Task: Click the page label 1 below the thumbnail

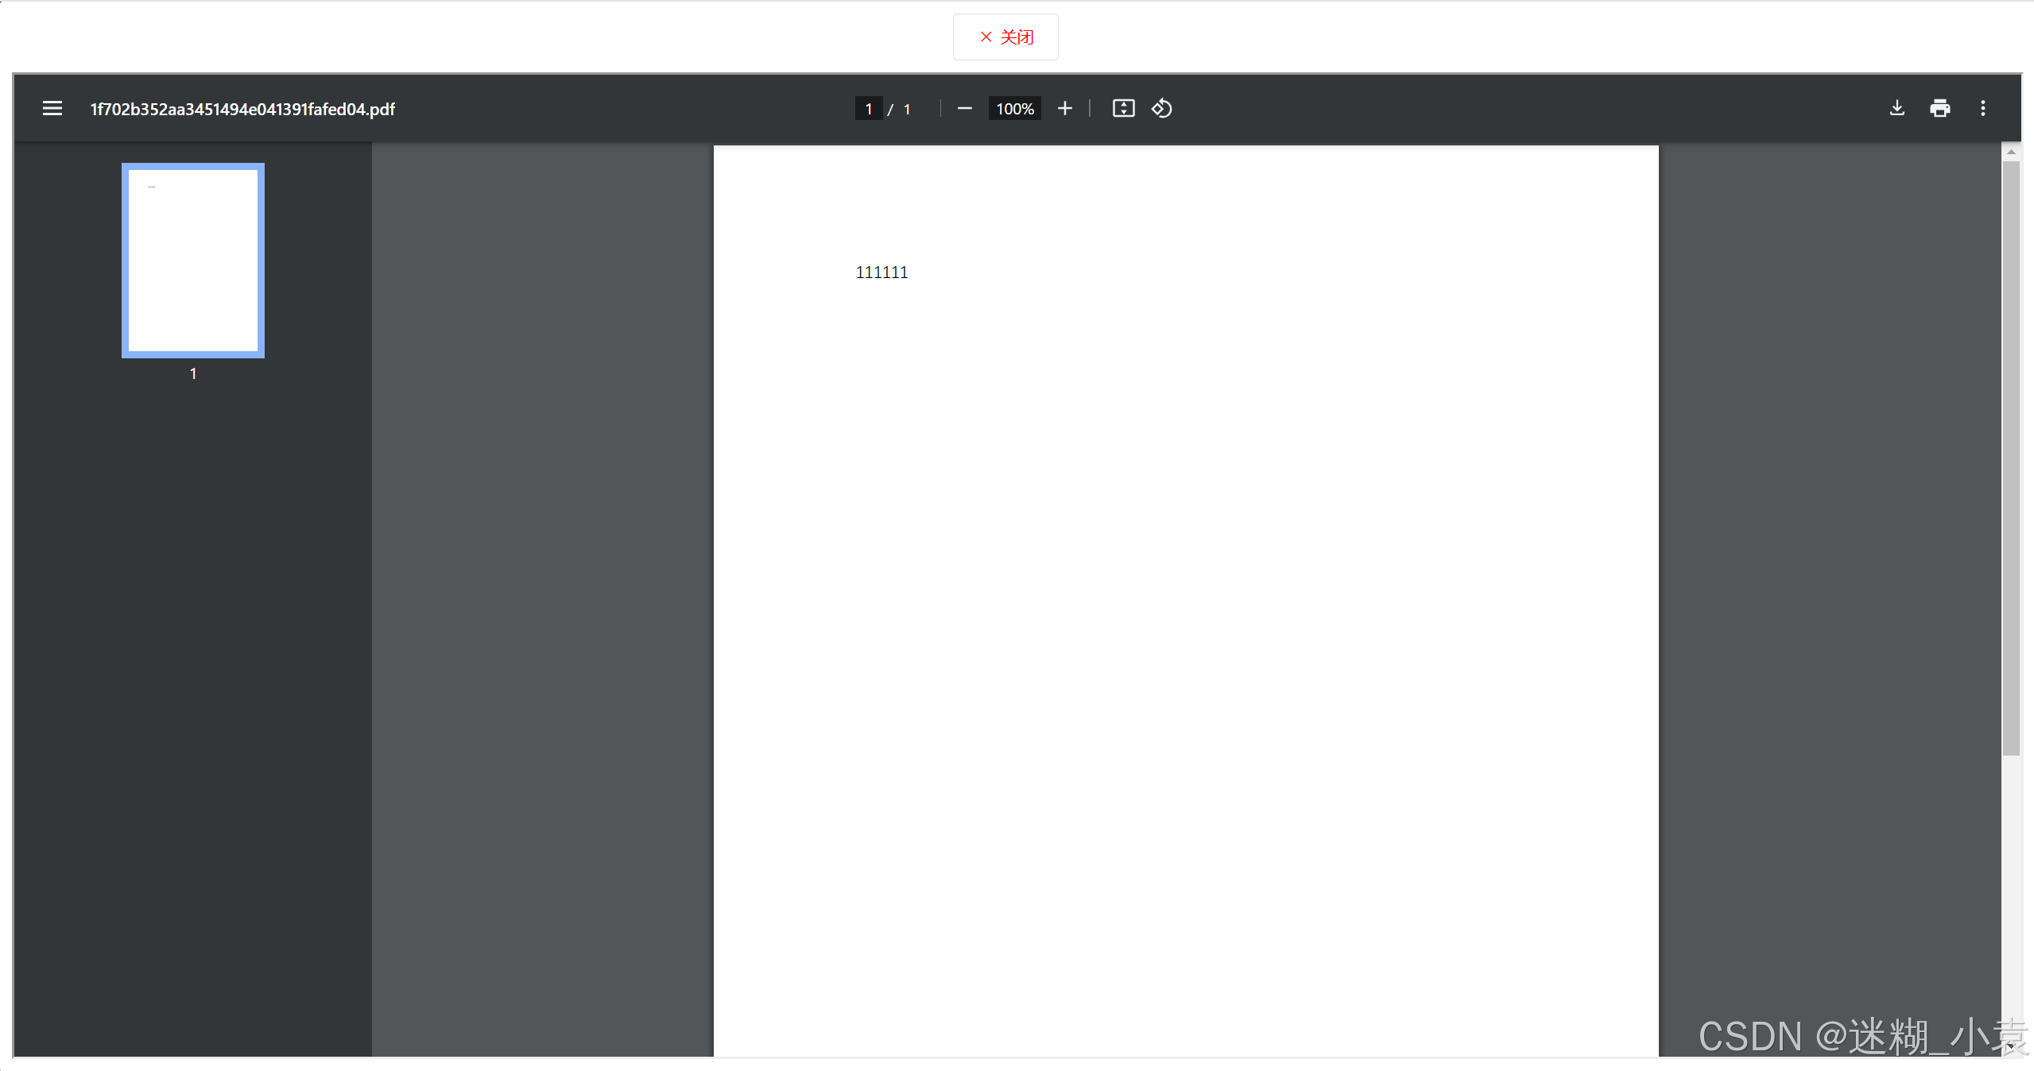Action: (192, 373)
